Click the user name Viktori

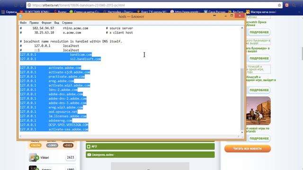click(45, 158)
